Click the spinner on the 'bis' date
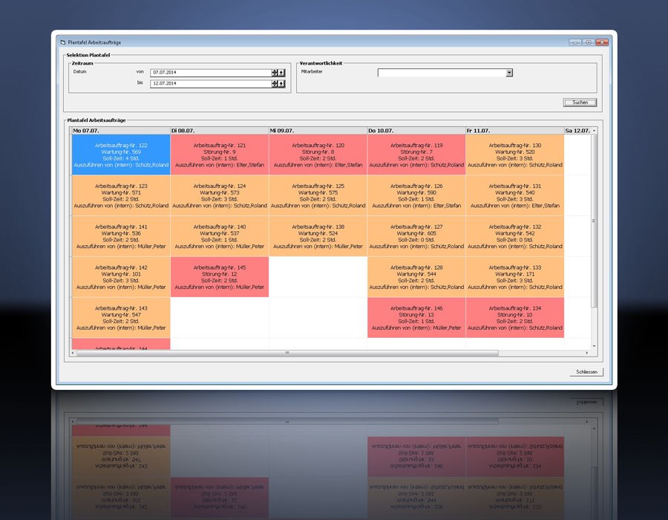668x520 pixels. click(275, 83)
